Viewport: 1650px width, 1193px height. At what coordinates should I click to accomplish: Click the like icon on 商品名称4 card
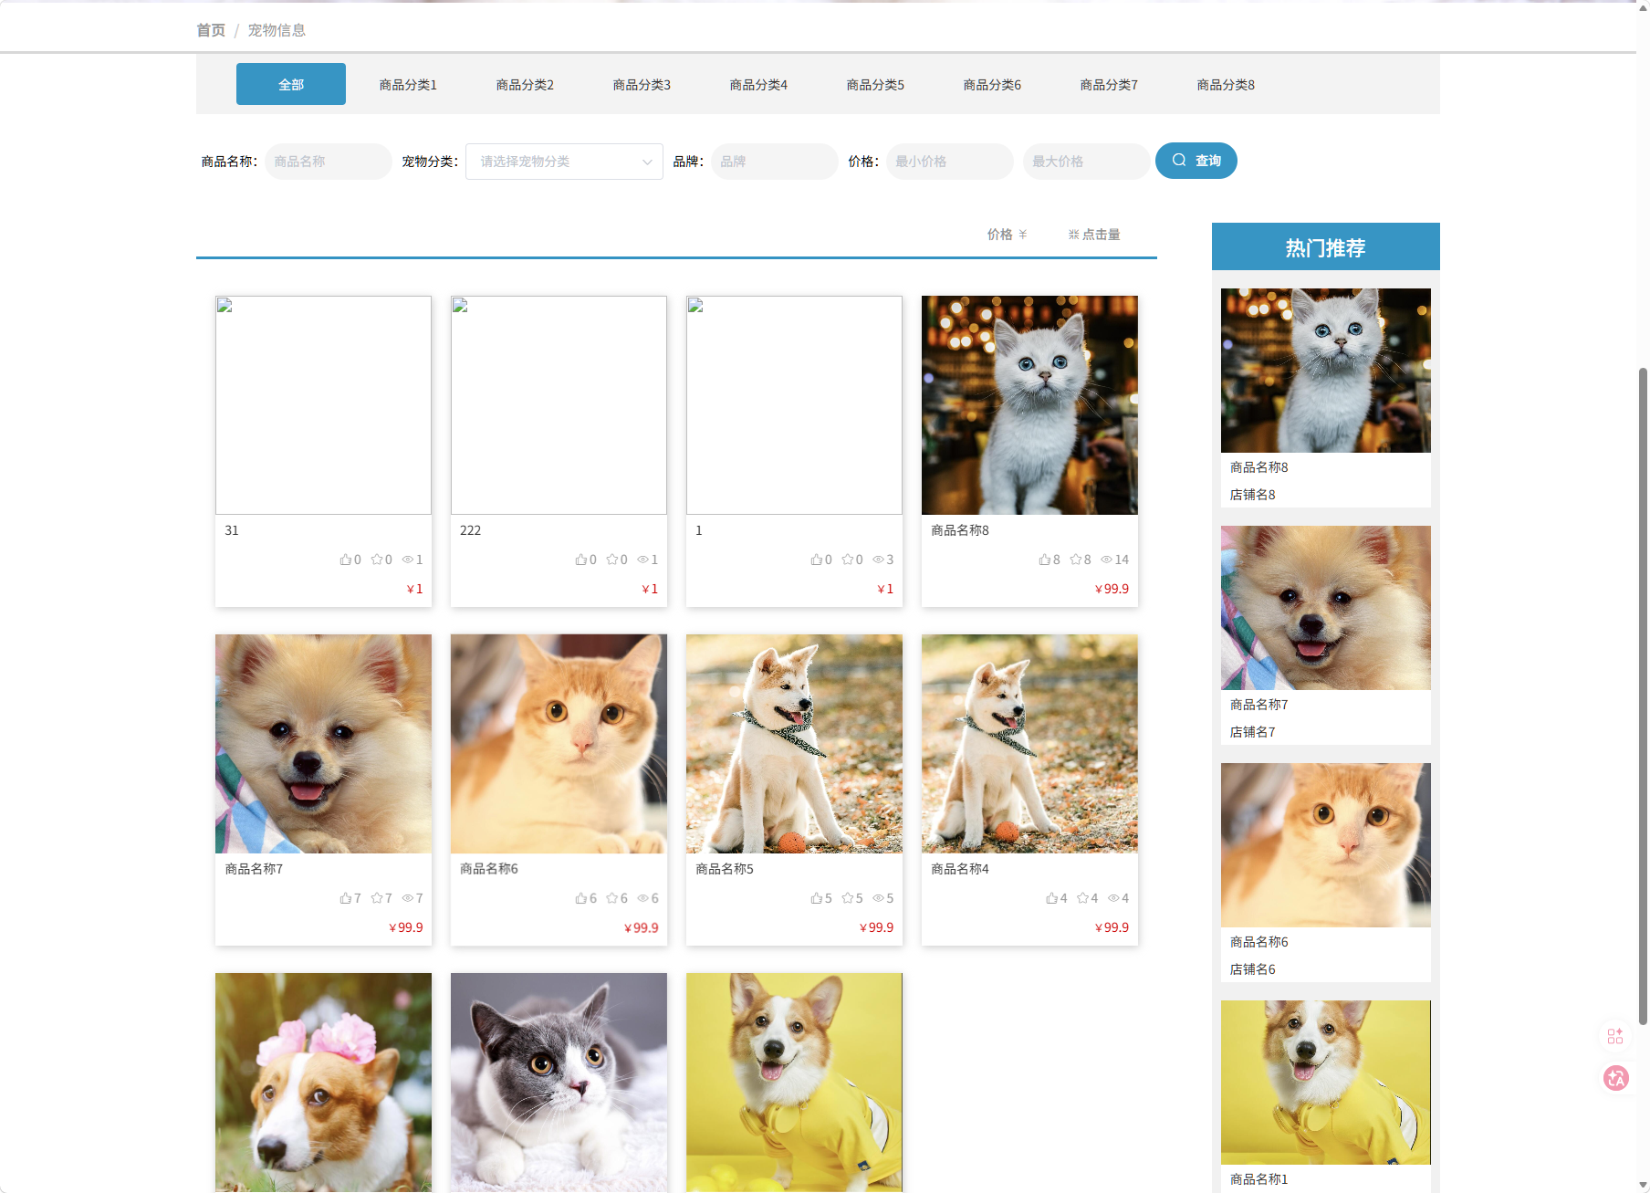(1051, 898)
